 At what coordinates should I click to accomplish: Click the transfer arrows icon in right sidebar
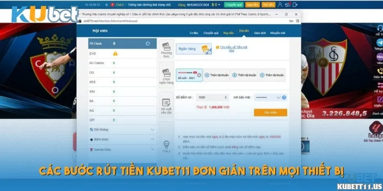[380, 85]
